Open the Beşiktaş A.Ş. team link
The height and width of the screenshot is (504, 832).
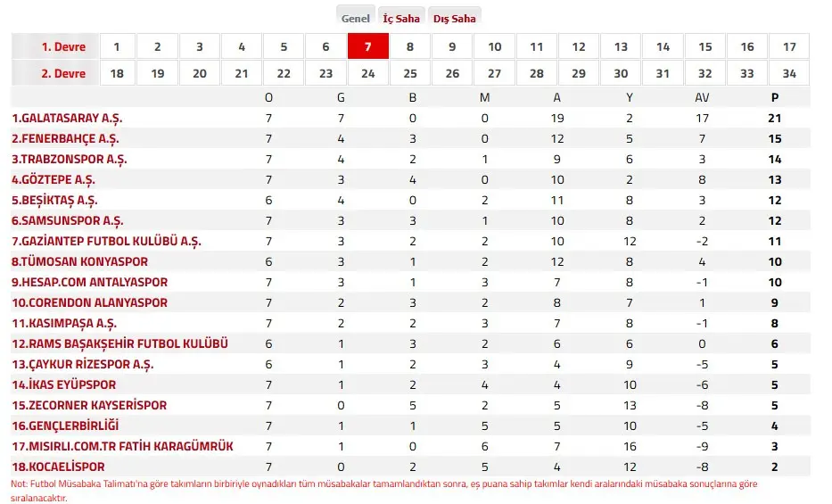pyautogui.click(x=54, y=201)
